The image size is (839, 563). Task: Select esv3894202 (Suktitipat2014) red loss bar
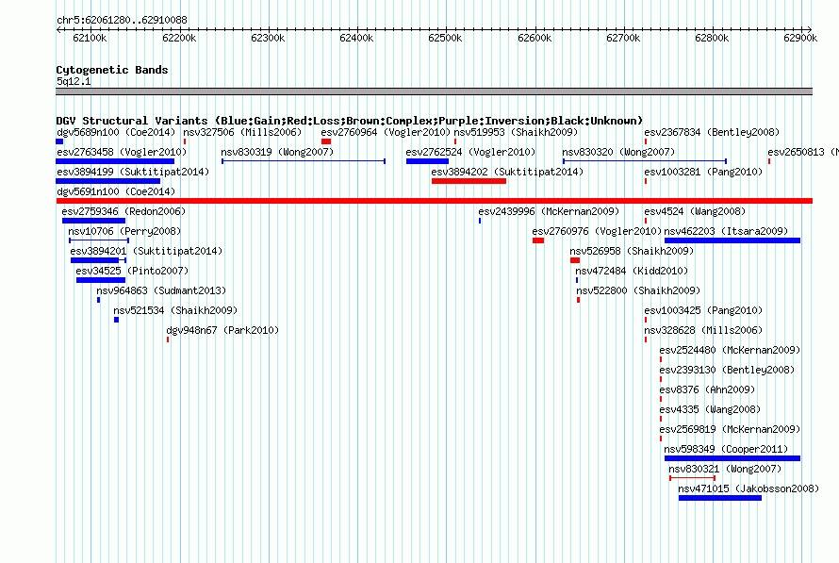click(469, 181)
